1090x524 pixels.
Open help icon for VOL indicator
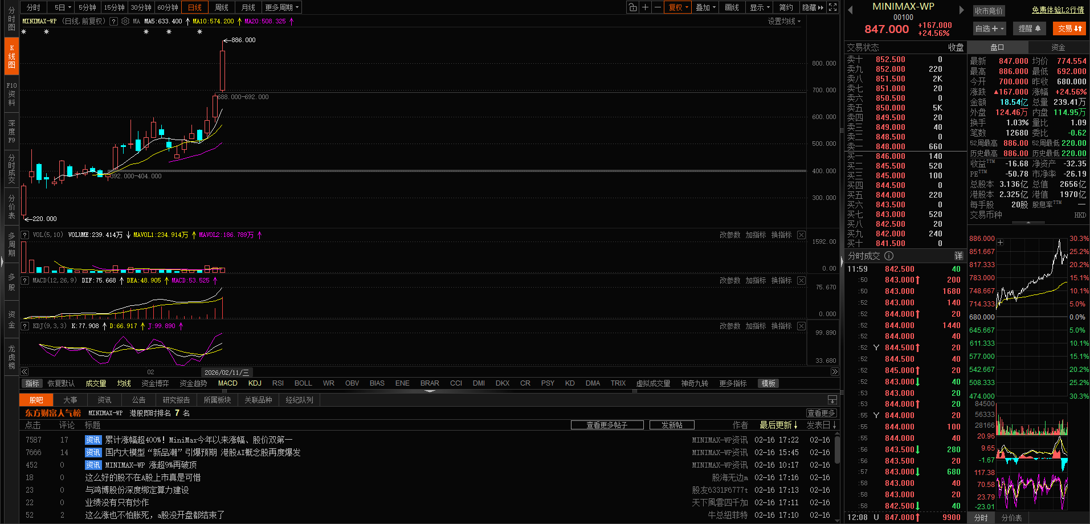(25, 235)
